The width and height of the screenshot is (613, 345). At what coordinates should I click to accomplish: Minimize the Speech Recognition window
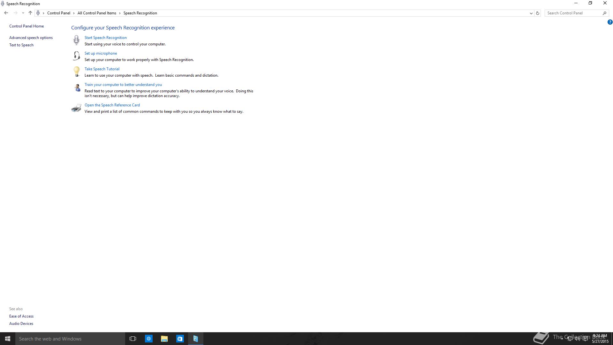(576, 3)
